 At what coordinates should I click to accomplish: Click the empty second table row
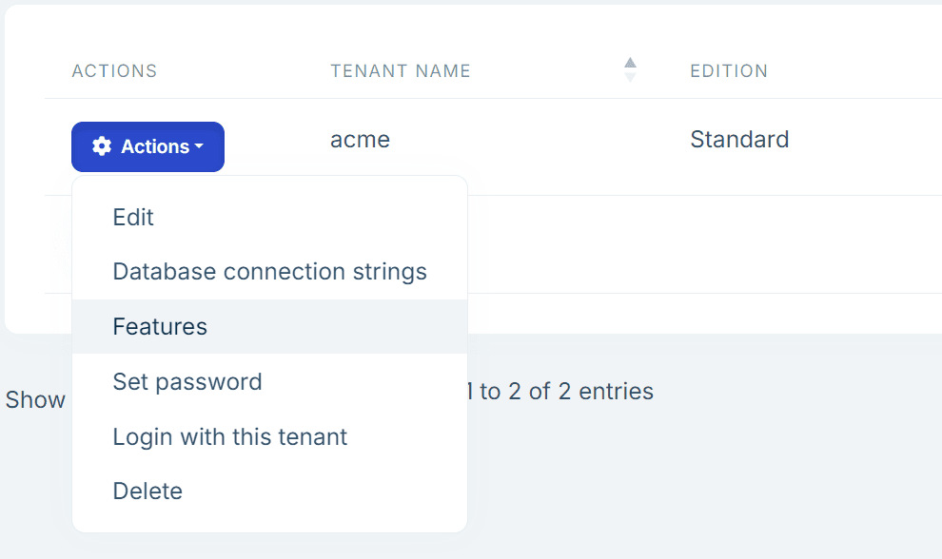704,244
